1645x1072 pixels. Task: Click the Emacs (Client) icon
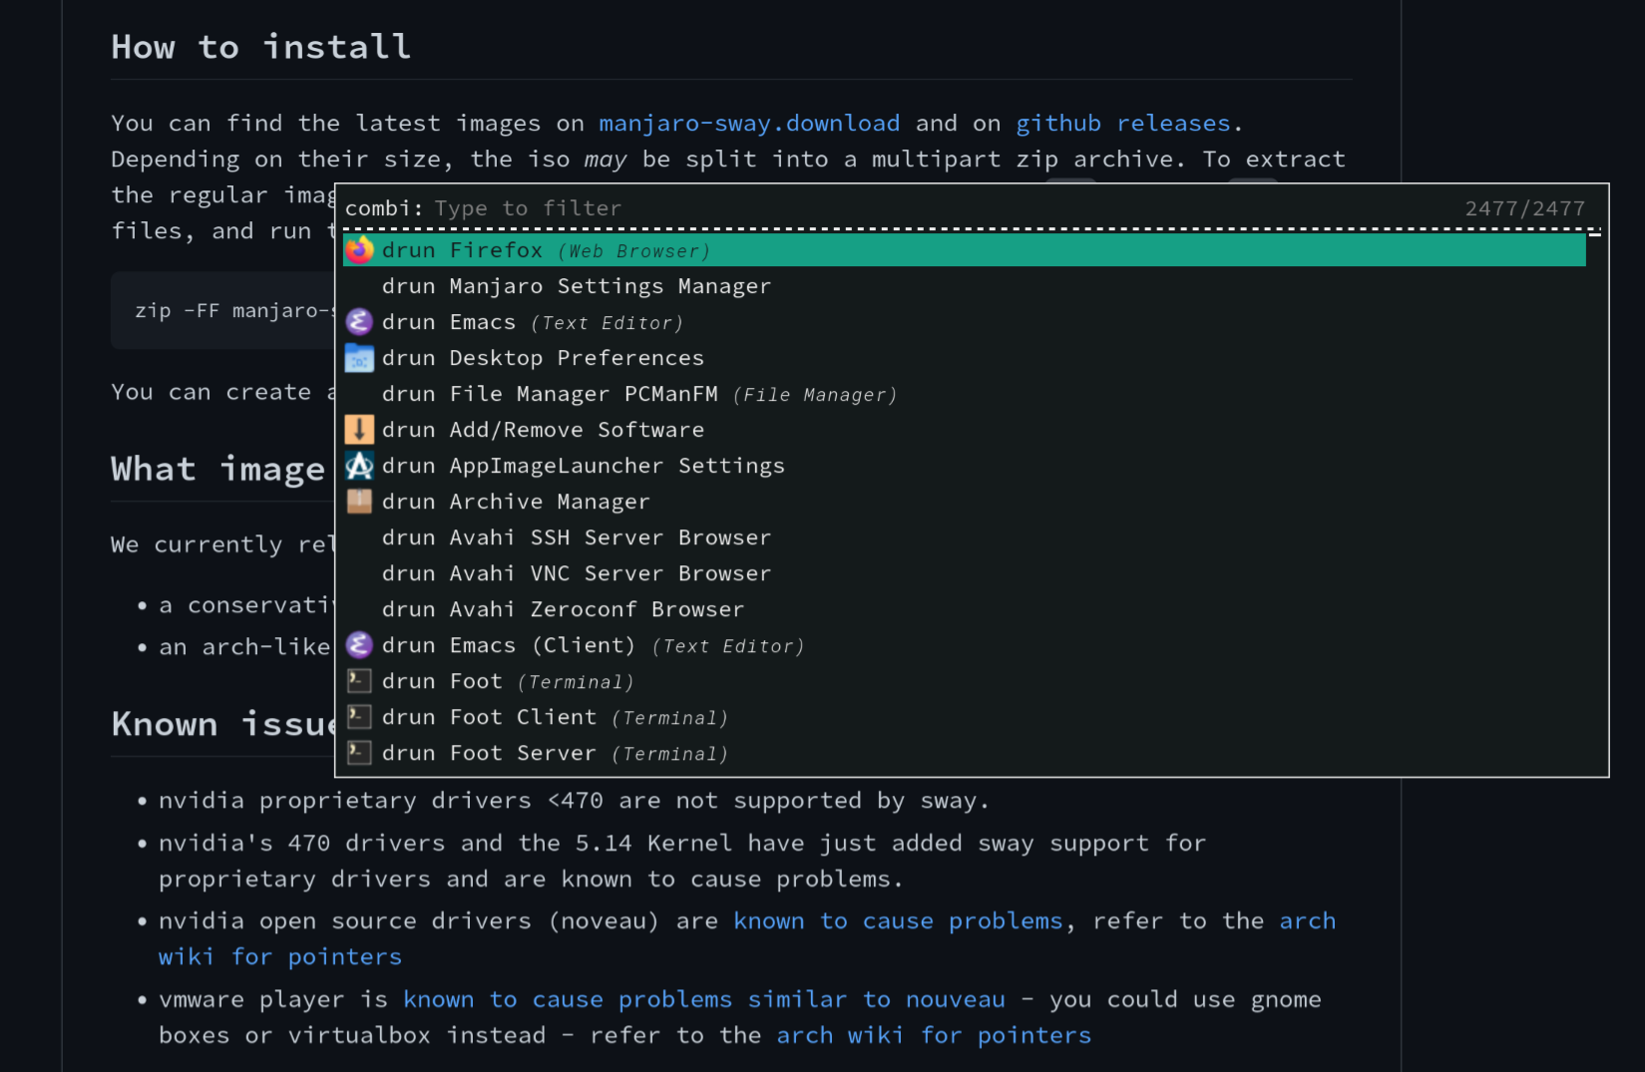(359, 644)
